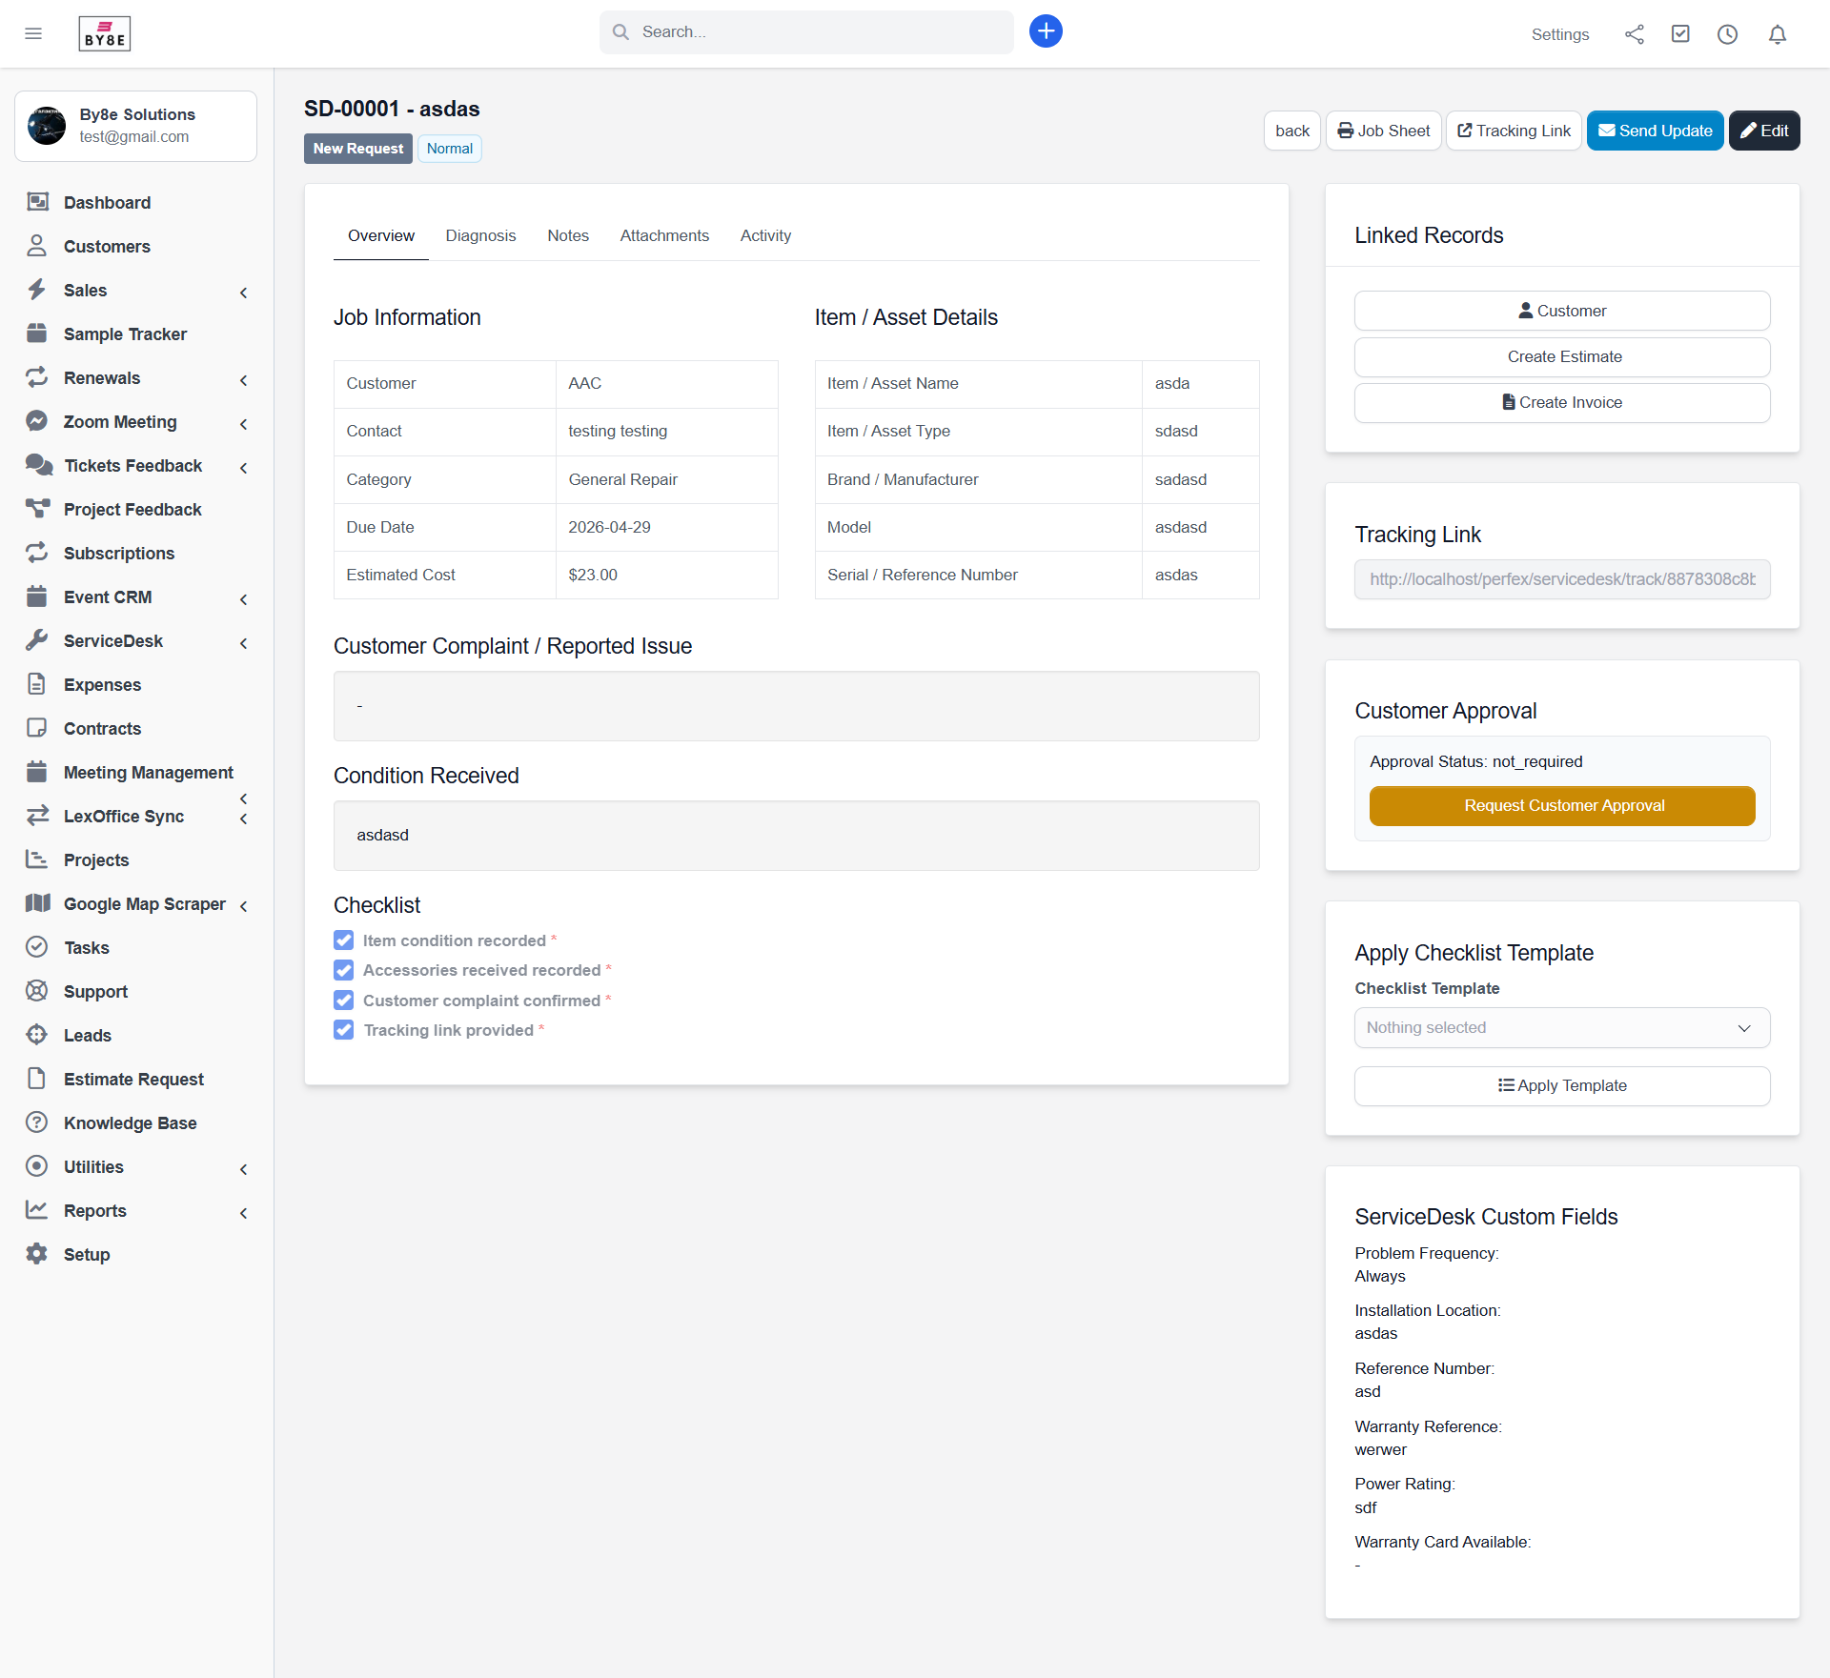Open notifications via the bell icon
Viewport: 1830px width, 1678px height.
(x=1777, y=33)
